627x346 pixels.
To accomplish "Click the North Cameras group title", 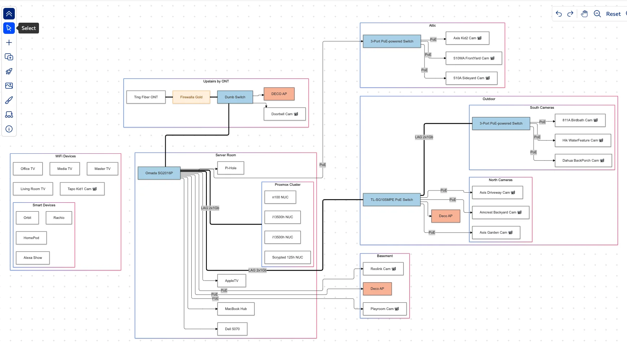I will [501, 180].
